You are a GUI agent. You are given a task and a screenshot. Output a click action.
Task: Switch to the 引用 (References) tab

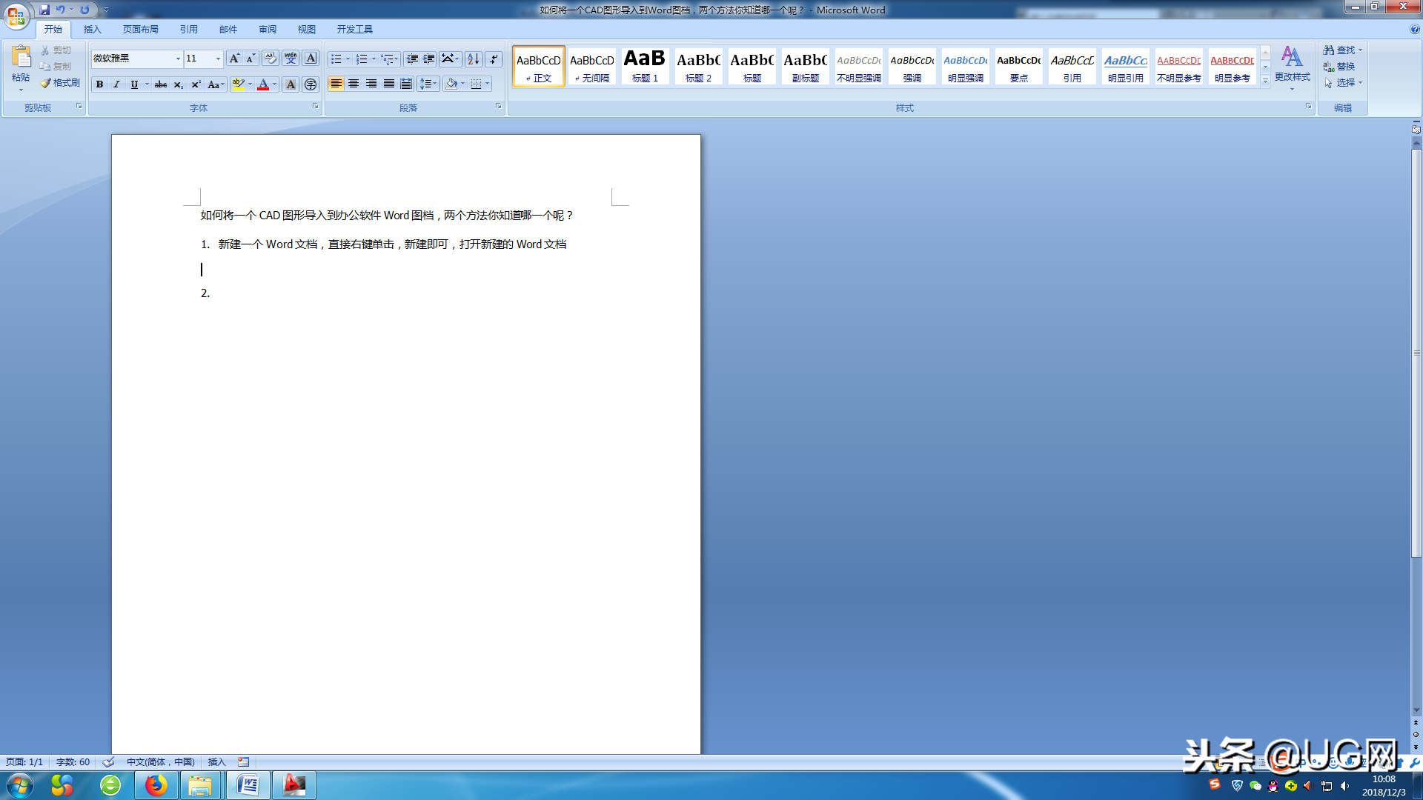point(189,30)
